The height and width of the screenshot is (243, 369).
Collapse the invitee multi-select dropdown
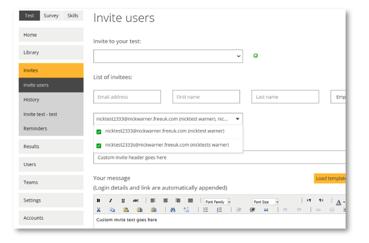point(238,119)
